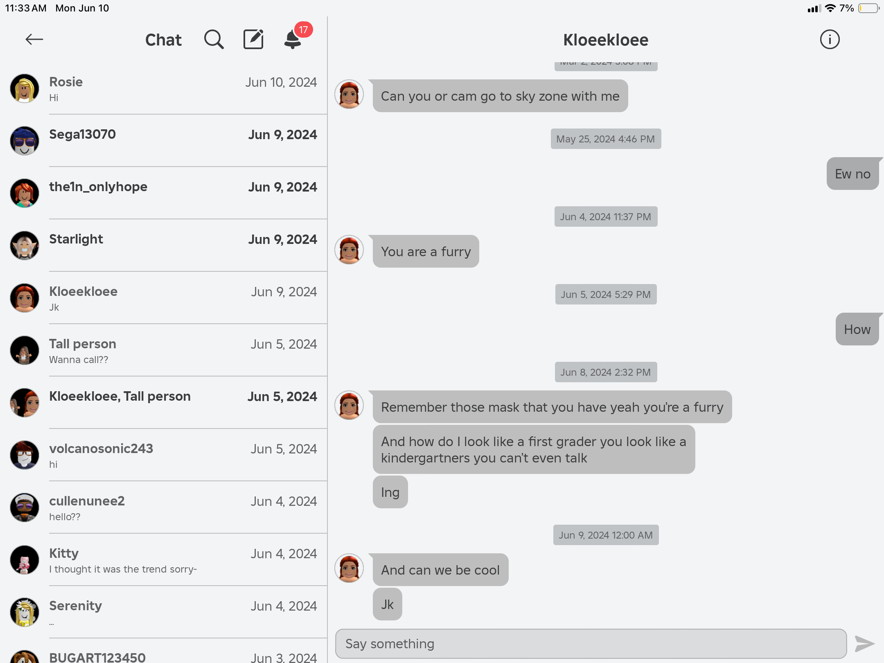The height and width of the screenshot is (663, 884).
Task: Tap the Kloeekloee title header
Action: 606,40
